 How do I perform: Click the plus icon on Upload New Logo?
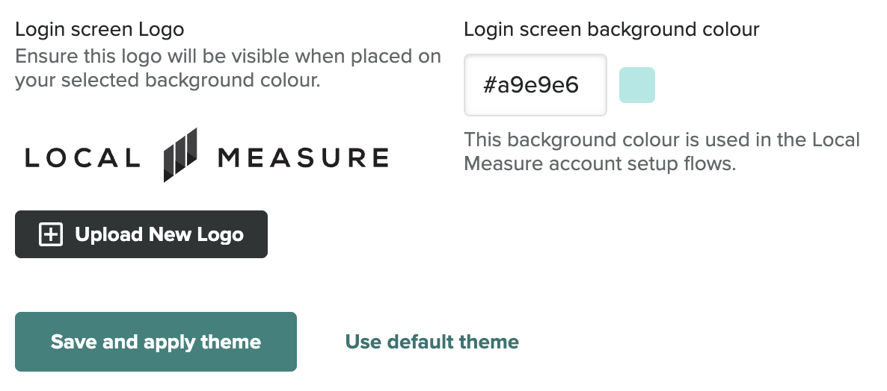pyautogui.click(x=50, y=234)
